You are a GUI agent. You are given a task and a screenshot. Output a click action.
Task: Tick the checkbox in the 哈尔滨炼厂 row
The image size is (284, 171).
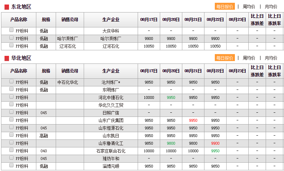tap(11, 37)
